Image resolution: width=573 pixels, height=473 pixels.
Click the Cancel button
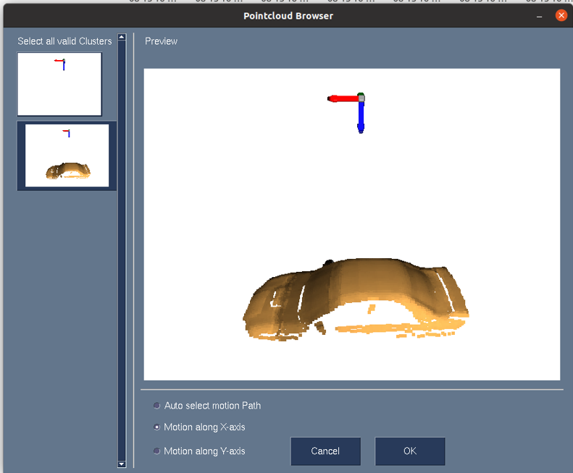click(x=325, y=451)
